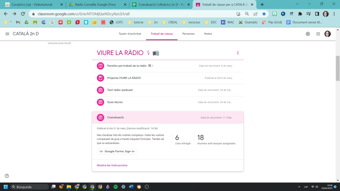Open the Notes tab
The image size is (340, 191).
coord(208,34)
